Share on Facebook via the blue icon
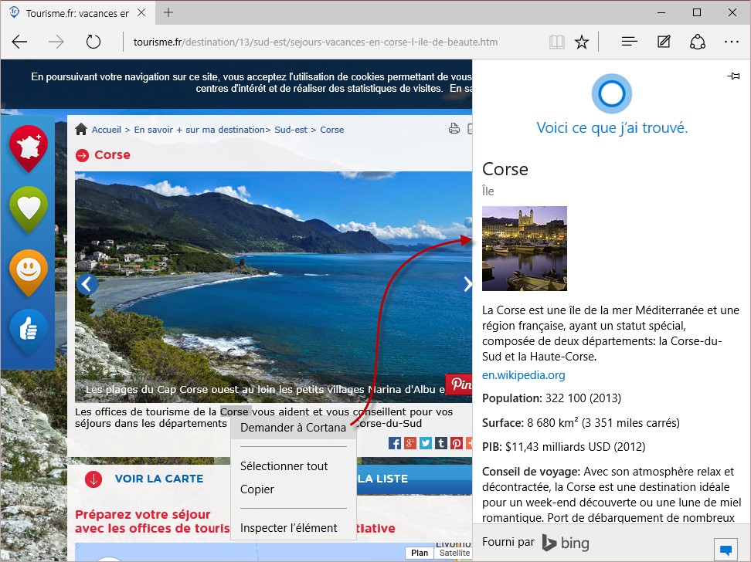 tap(394, 443)
